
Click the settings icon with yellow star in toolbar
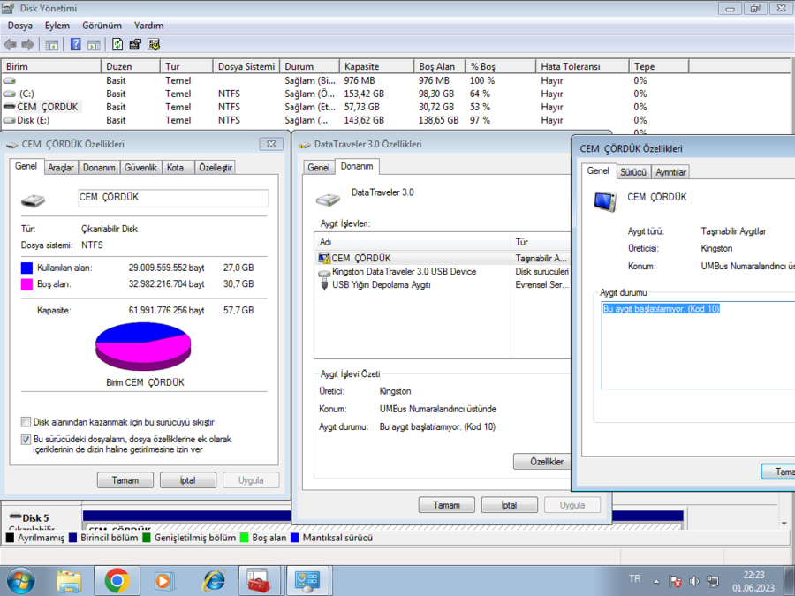coord(154,45)
